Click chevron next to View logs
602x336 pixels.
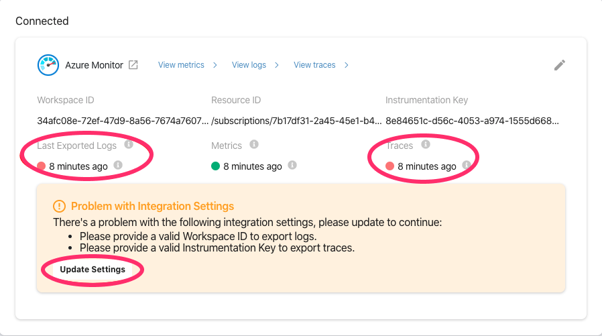[277, 65]
